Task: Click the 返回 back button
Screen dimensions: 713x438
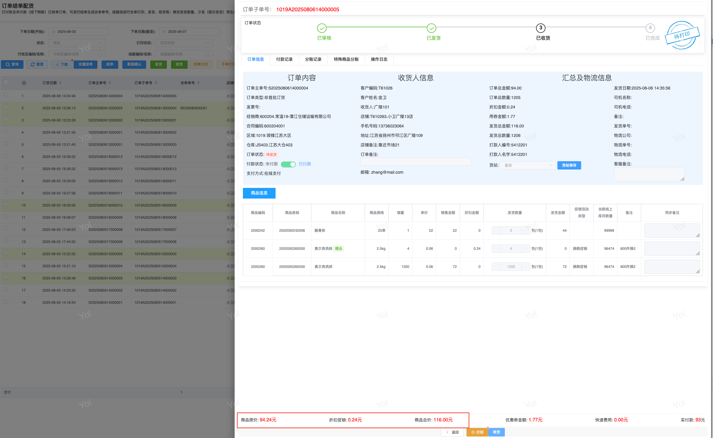Action: tap(452, 432)
